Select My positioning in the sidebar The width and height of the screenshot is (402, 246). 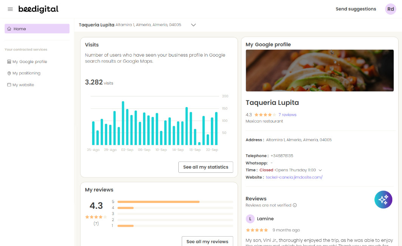[x=26, y=73]
